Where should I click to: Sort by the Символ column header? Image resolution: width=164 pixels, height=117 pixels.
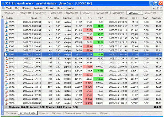click(x=66, y=18)
